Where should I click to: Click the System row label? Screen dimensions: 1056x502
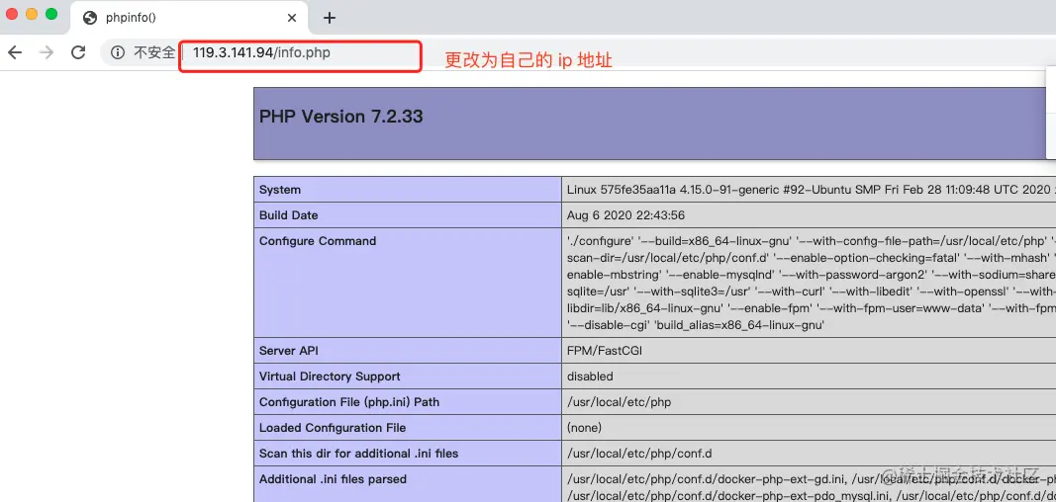point(280,190)
